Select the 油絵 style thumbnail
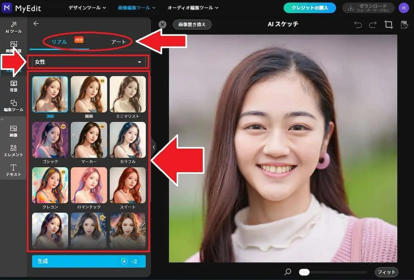This screenshot has height=280, width=414. pyautogui.click(x=50, y=94)
